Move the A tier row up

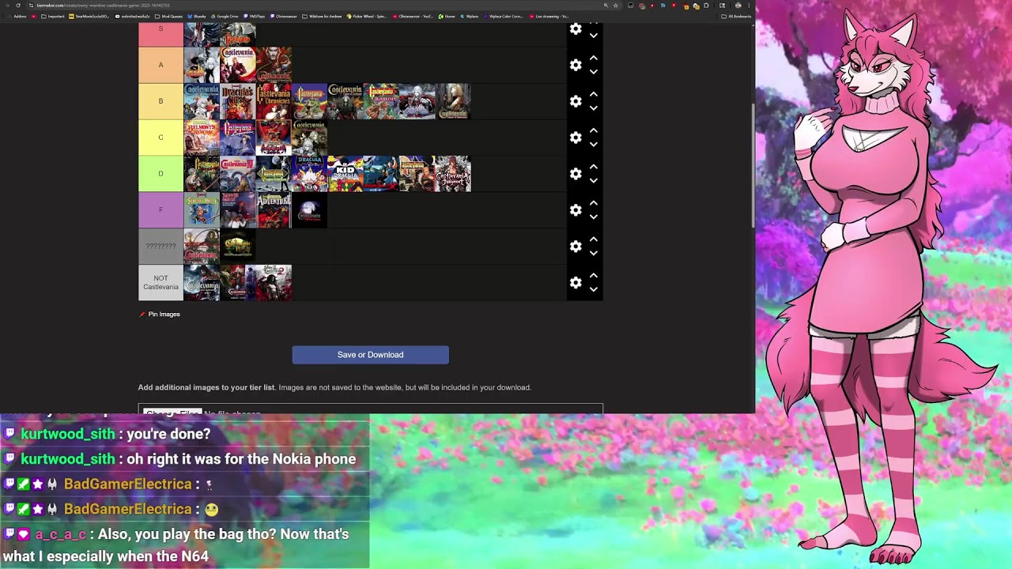click(x=594, y=58)
